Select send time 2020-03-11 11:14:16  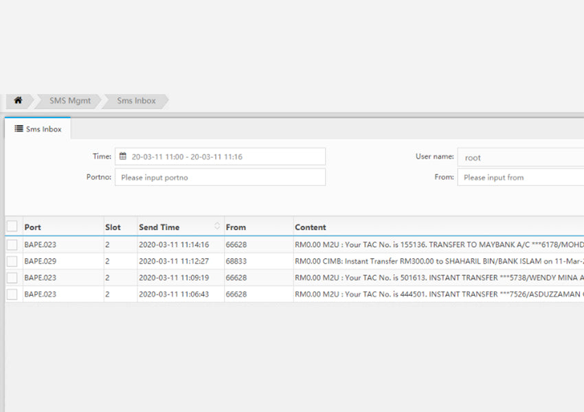point(174,245)
